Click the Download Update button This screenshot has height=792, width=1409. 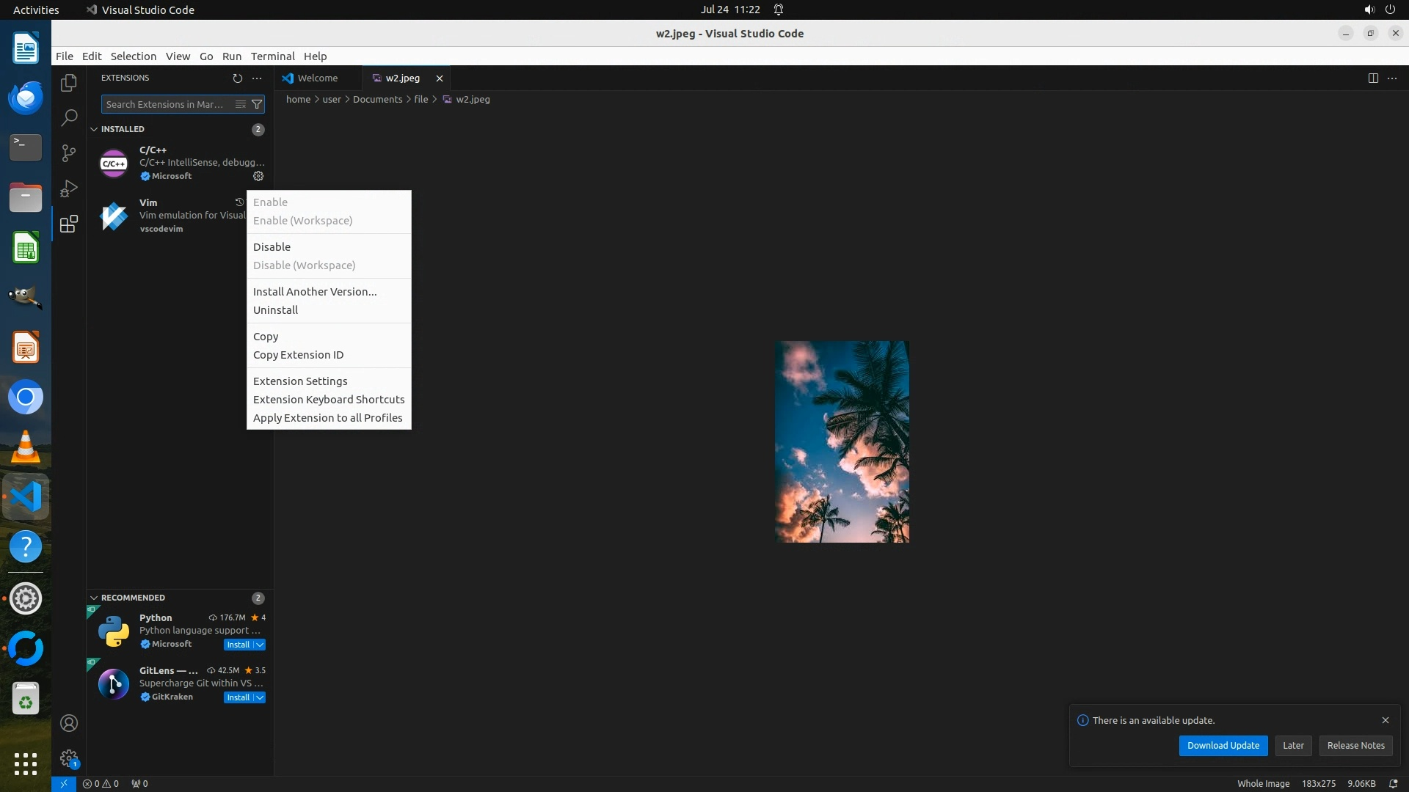(1223, 745)
